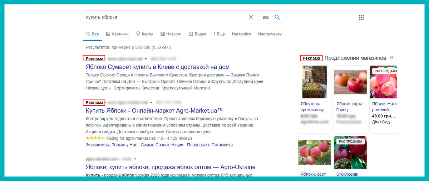
Task: Expand dropdown arrow of the Agro-Ukraine result URL
Action: (135, 159)
